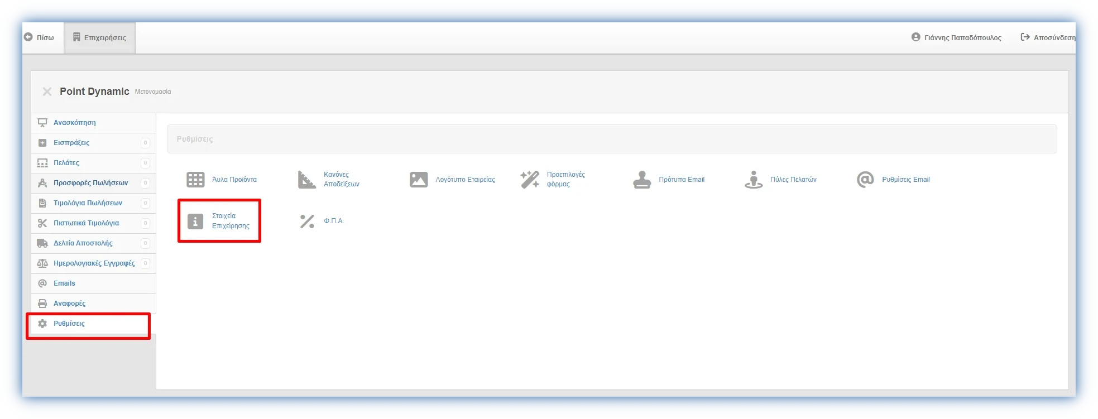Screen dimensions: 1098x419
Task: Open the Φ.Π.Α. percent icon
Action: pos(307,221)
